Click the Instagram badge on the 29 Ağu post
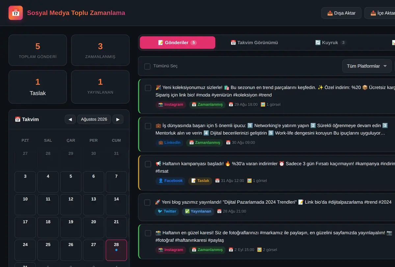395x267 pixels. [x=171, y=104]
